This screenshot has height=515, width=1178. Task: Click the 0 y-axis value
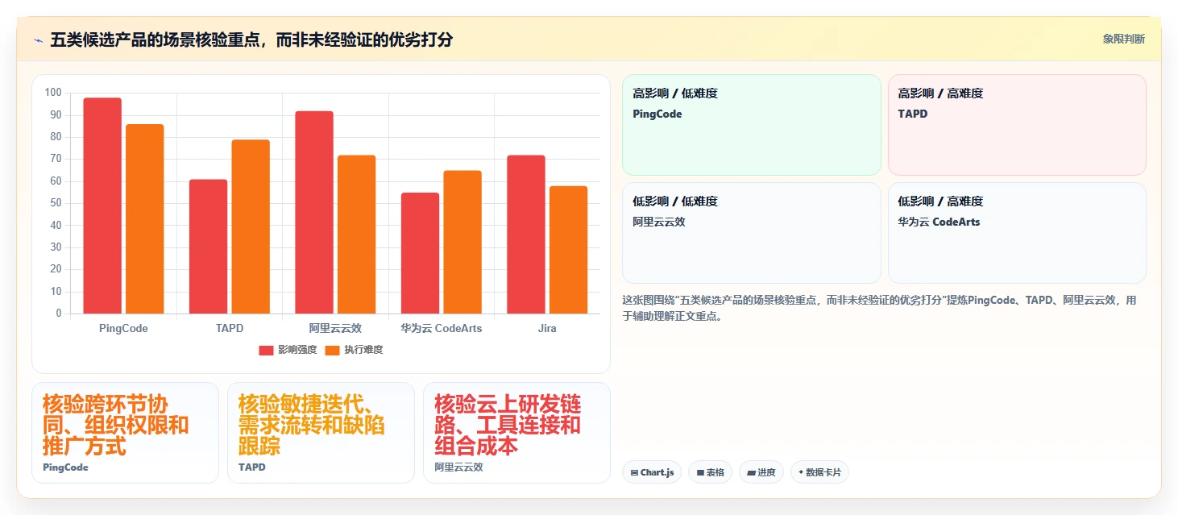[x=59, y=314]
